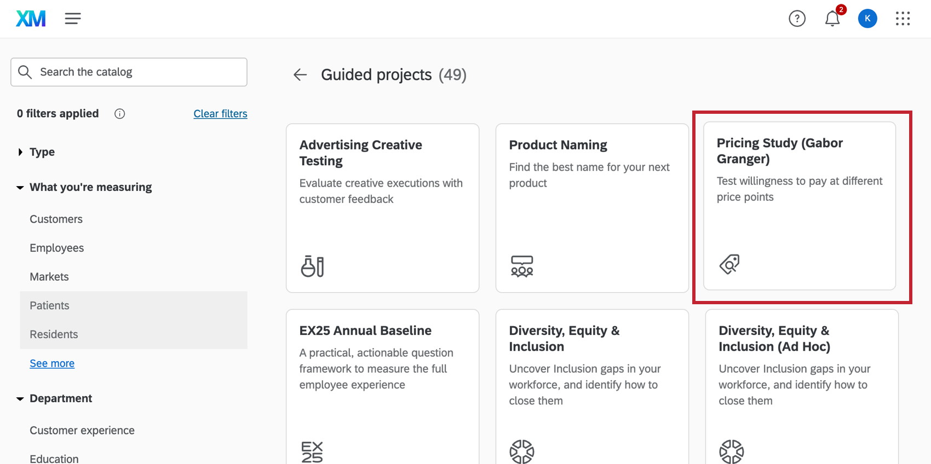Open the Product Naming project card

[591, 208]
